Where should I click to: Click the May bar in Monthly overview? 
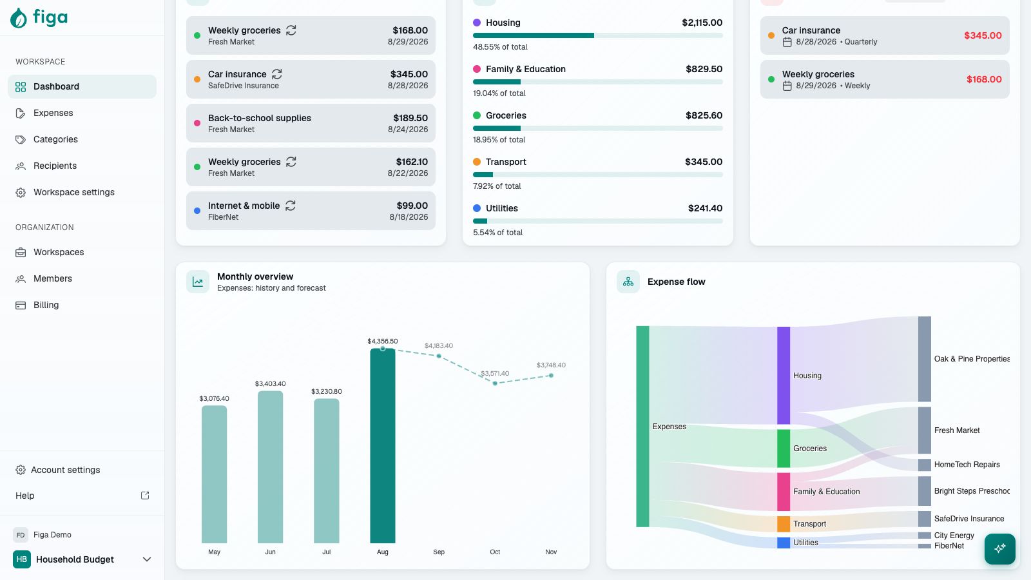pos(214,474)
